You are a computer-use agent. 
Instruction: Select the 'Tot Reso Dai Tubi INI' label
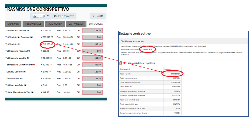pos(15,72)
